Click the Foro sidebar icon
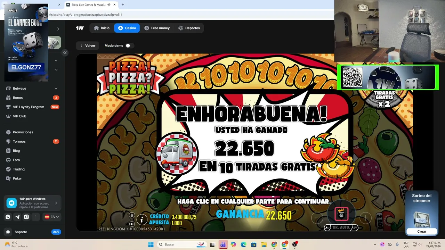This screenshot has height=250, width=445. coord(8,160)
